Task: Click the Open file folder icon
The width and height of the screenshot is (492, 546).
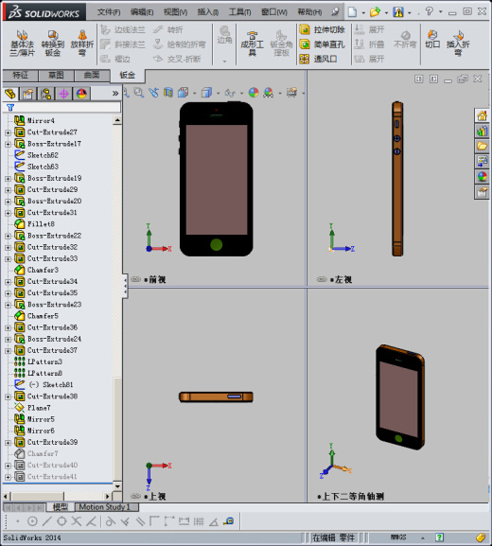Action: pos(375,12)
